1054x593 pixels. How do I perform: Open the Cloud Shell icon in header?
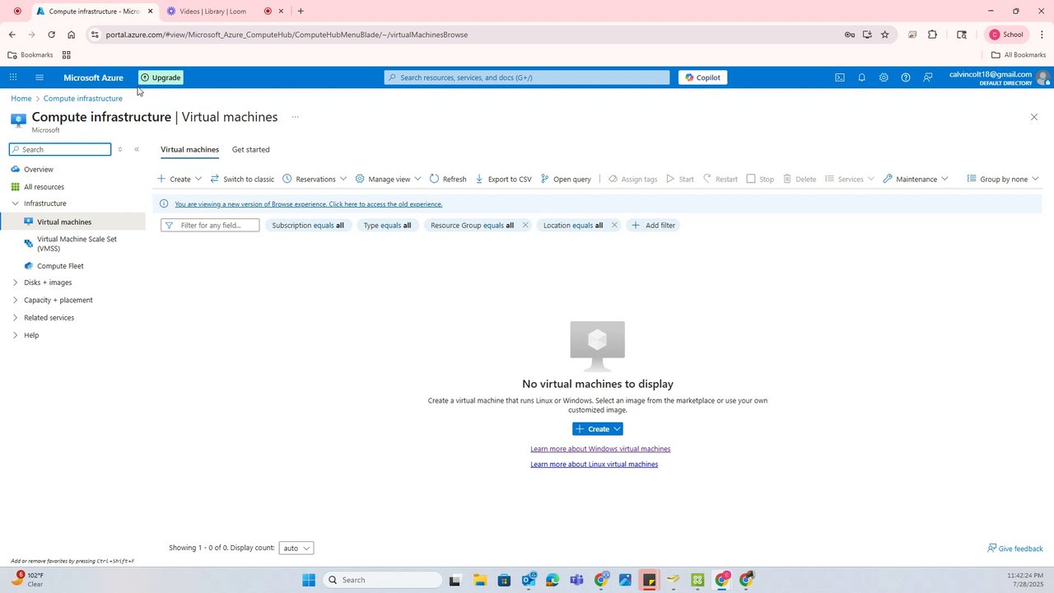point(839,77)
